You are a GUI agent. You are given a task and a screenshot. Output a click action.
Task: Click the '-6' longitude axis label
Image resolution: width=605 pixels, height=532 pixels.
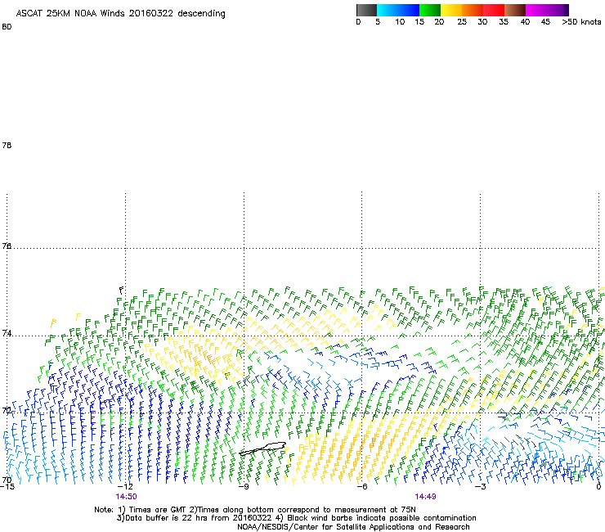point(361,486)
